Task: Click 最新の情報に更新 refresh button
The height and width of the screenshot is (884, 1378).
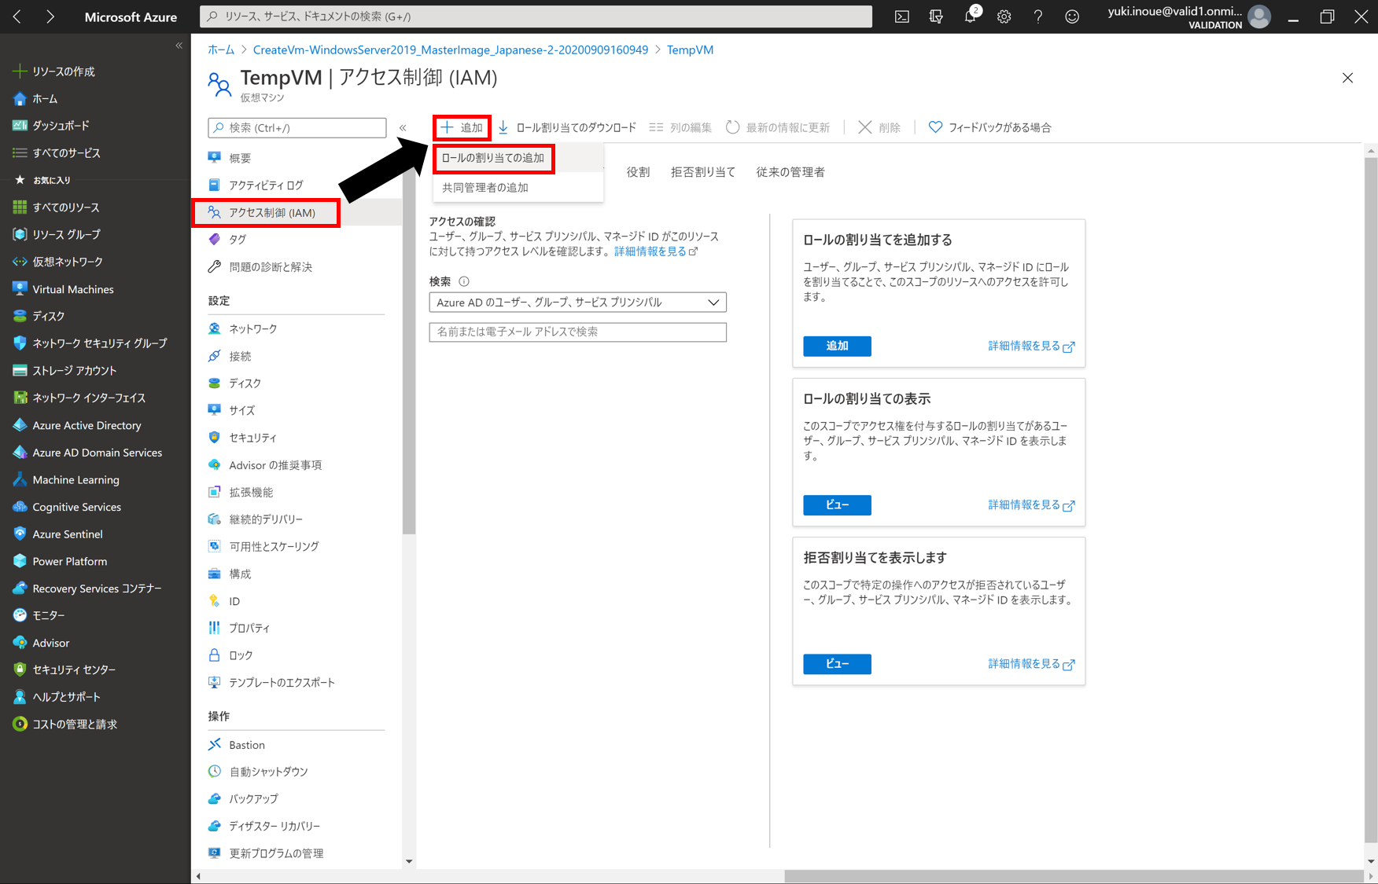Action: (x=778, y=128)
